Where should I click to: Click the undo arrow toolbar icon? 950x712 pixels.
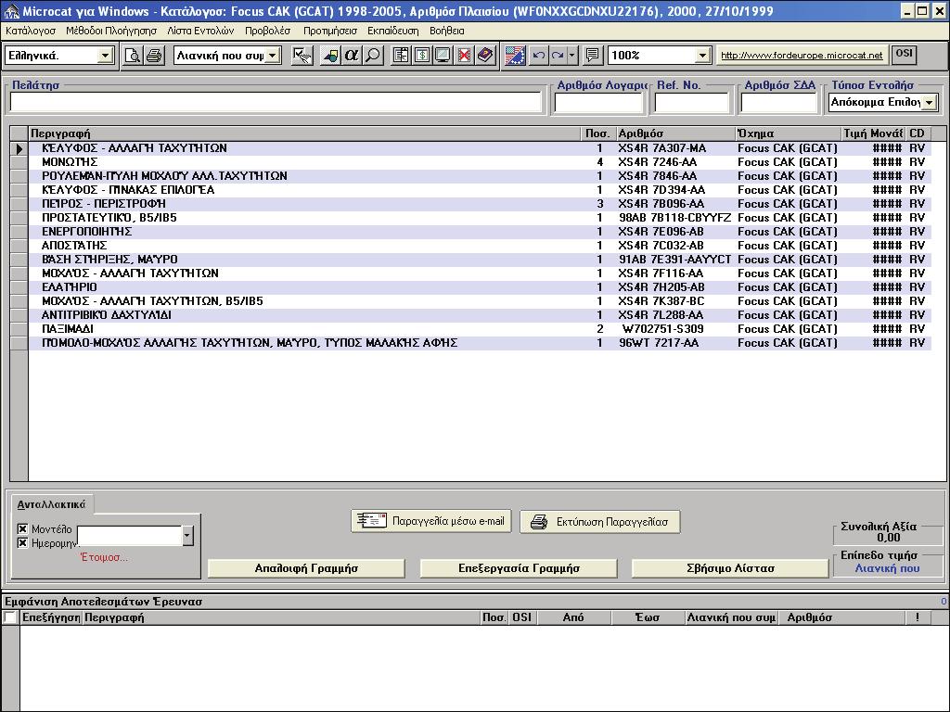point(538,56)
